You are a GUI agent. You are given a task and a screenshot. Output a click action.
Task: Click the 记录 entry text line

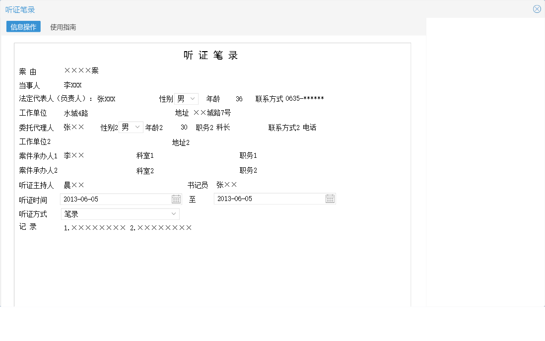coord(128,228)
